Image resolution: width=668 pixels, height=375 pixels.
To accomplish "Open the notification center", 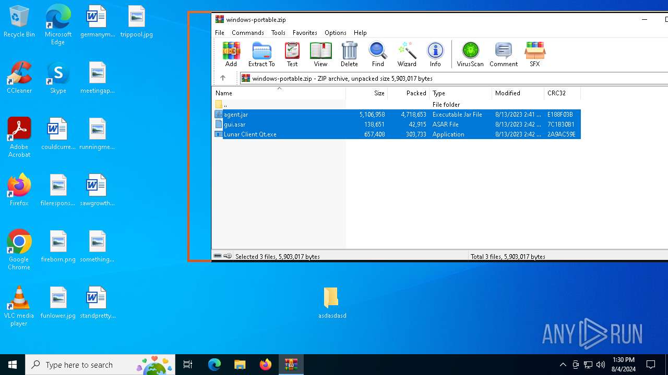I will (651, 365).
